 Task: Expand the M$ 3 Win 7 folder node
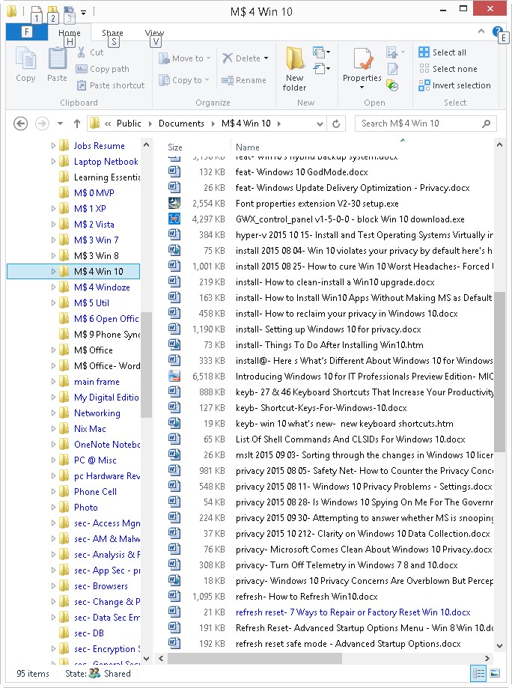pyautogui.click(x=53, y=240)
